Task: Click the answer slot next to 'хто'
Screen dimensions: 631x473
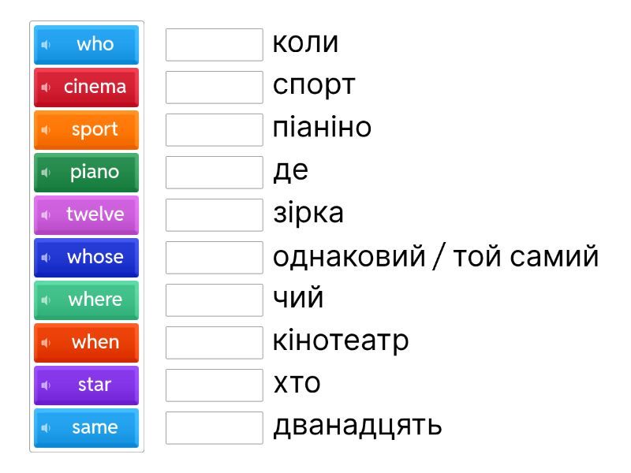Action: [214, 385]
